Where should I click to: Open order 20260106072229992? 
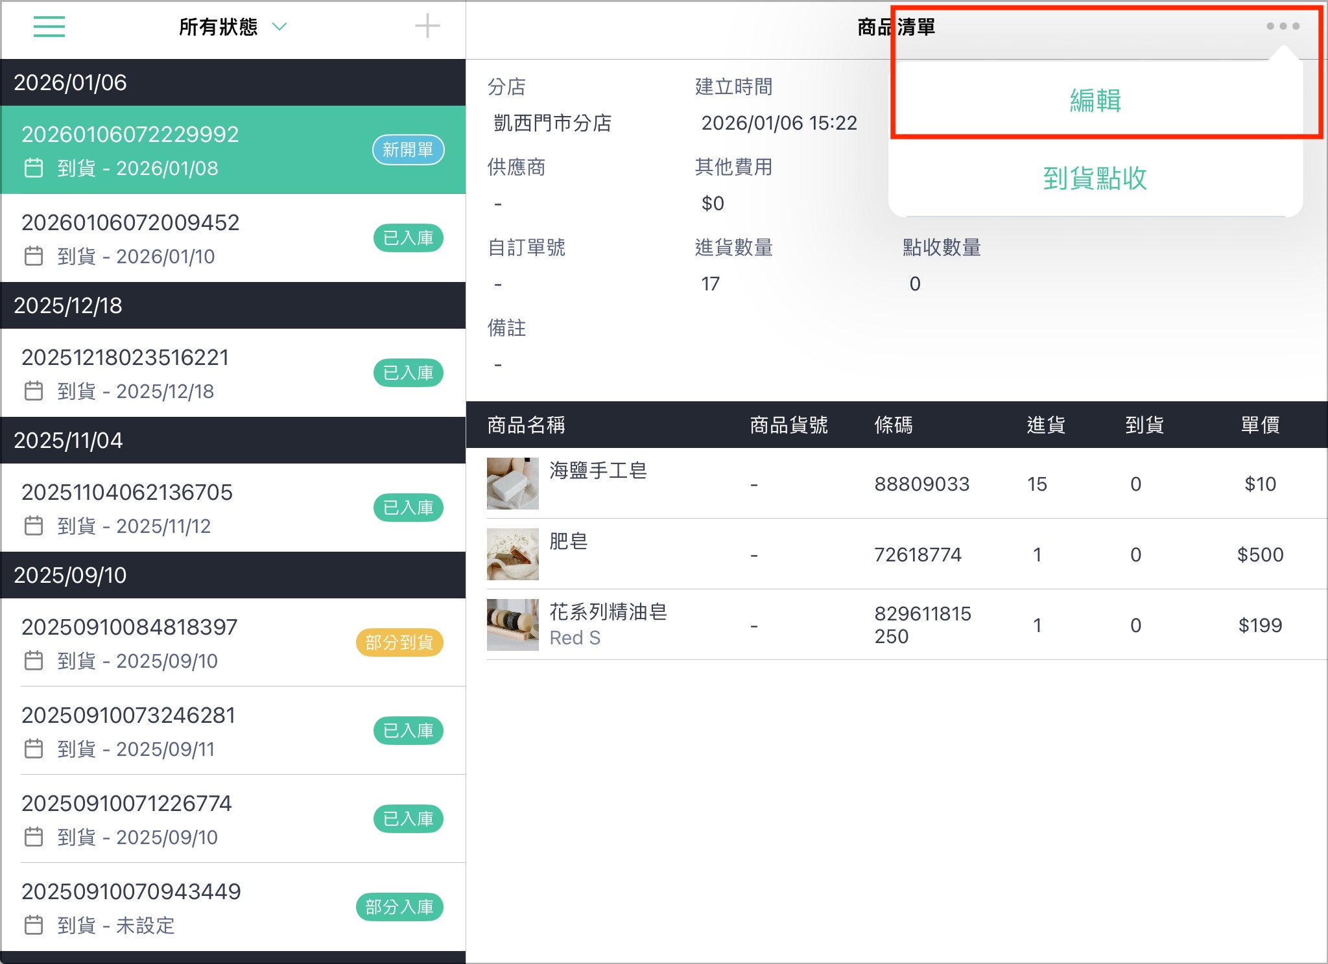pyautogui.click(x=233, y=150)
